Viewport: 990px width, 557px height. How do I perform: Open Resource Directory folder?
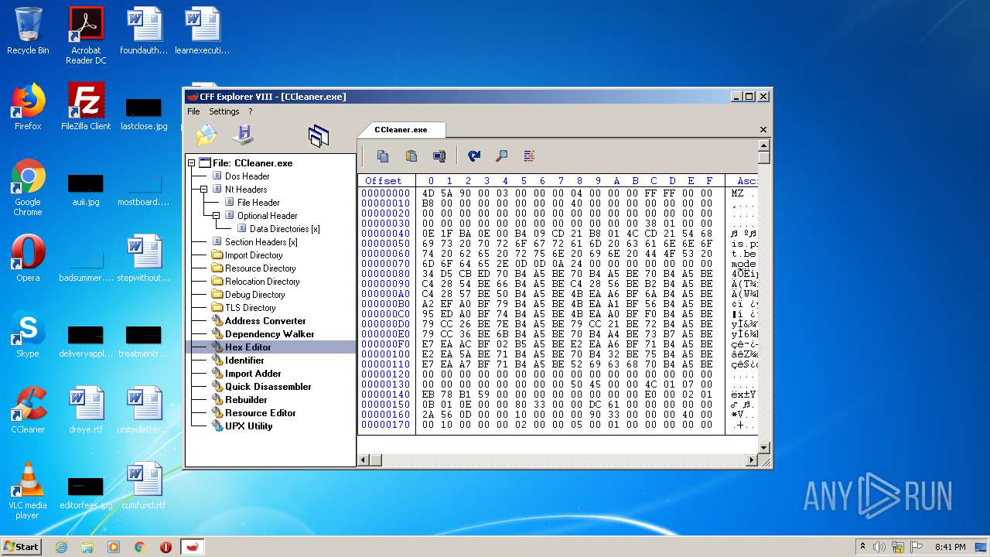(x=261, y=268)
